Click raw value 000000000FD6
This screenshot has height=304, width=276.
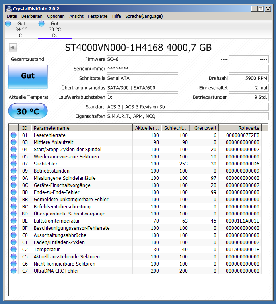tap(243, 164)
